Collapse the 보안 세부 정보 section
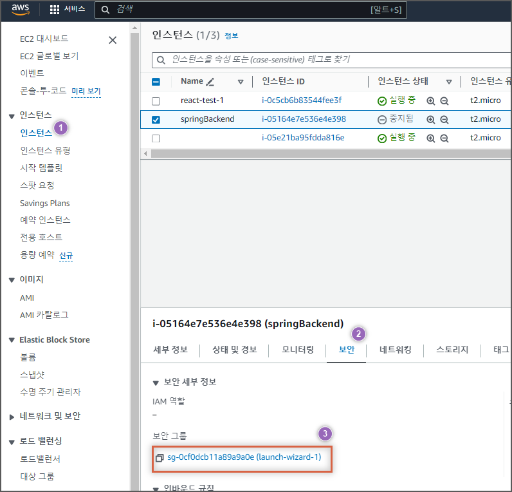 pos(156,383)
